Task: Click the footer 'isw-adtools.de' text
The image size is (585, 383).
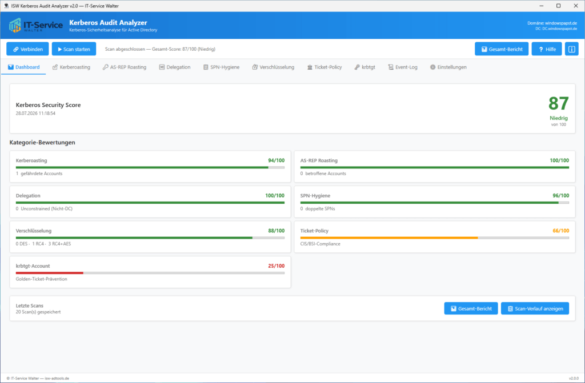Action: point(57,378)
